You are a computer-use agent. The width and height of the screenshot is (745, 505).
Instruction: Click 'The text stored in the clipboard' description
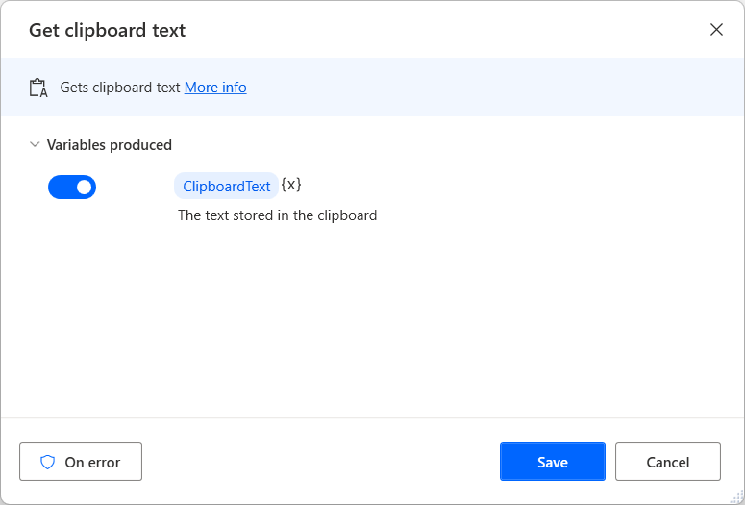point(278,215)
